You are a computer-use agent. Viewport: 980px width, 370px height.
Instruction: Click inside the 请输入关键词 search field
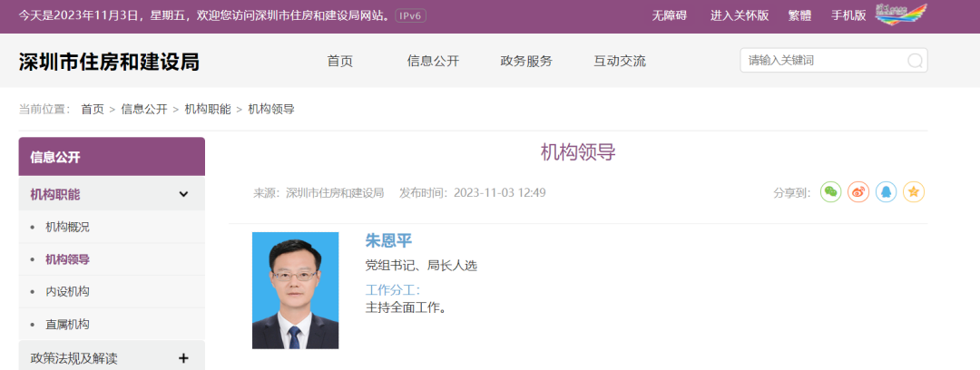pyautogui.click(x=821, y=62)
